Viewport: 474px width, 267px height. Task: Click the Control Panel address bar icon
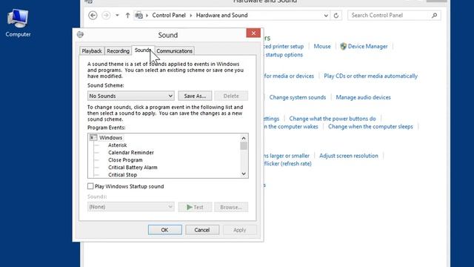click(139, 15)
